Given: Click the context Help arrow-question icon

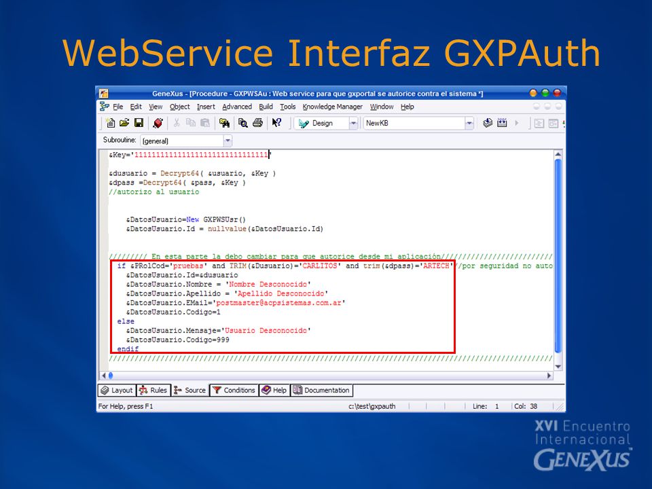Looking at the screenshot, I should (x=276, y=123).
